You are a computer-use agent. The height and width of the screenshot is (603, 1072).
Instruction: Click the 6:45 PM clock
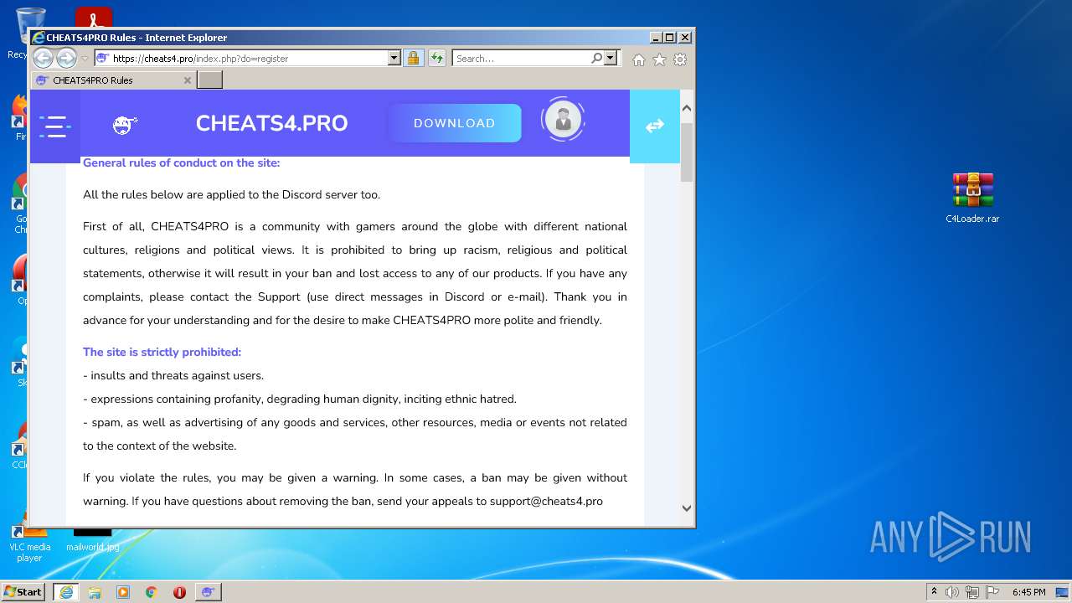coord(1028,592)
